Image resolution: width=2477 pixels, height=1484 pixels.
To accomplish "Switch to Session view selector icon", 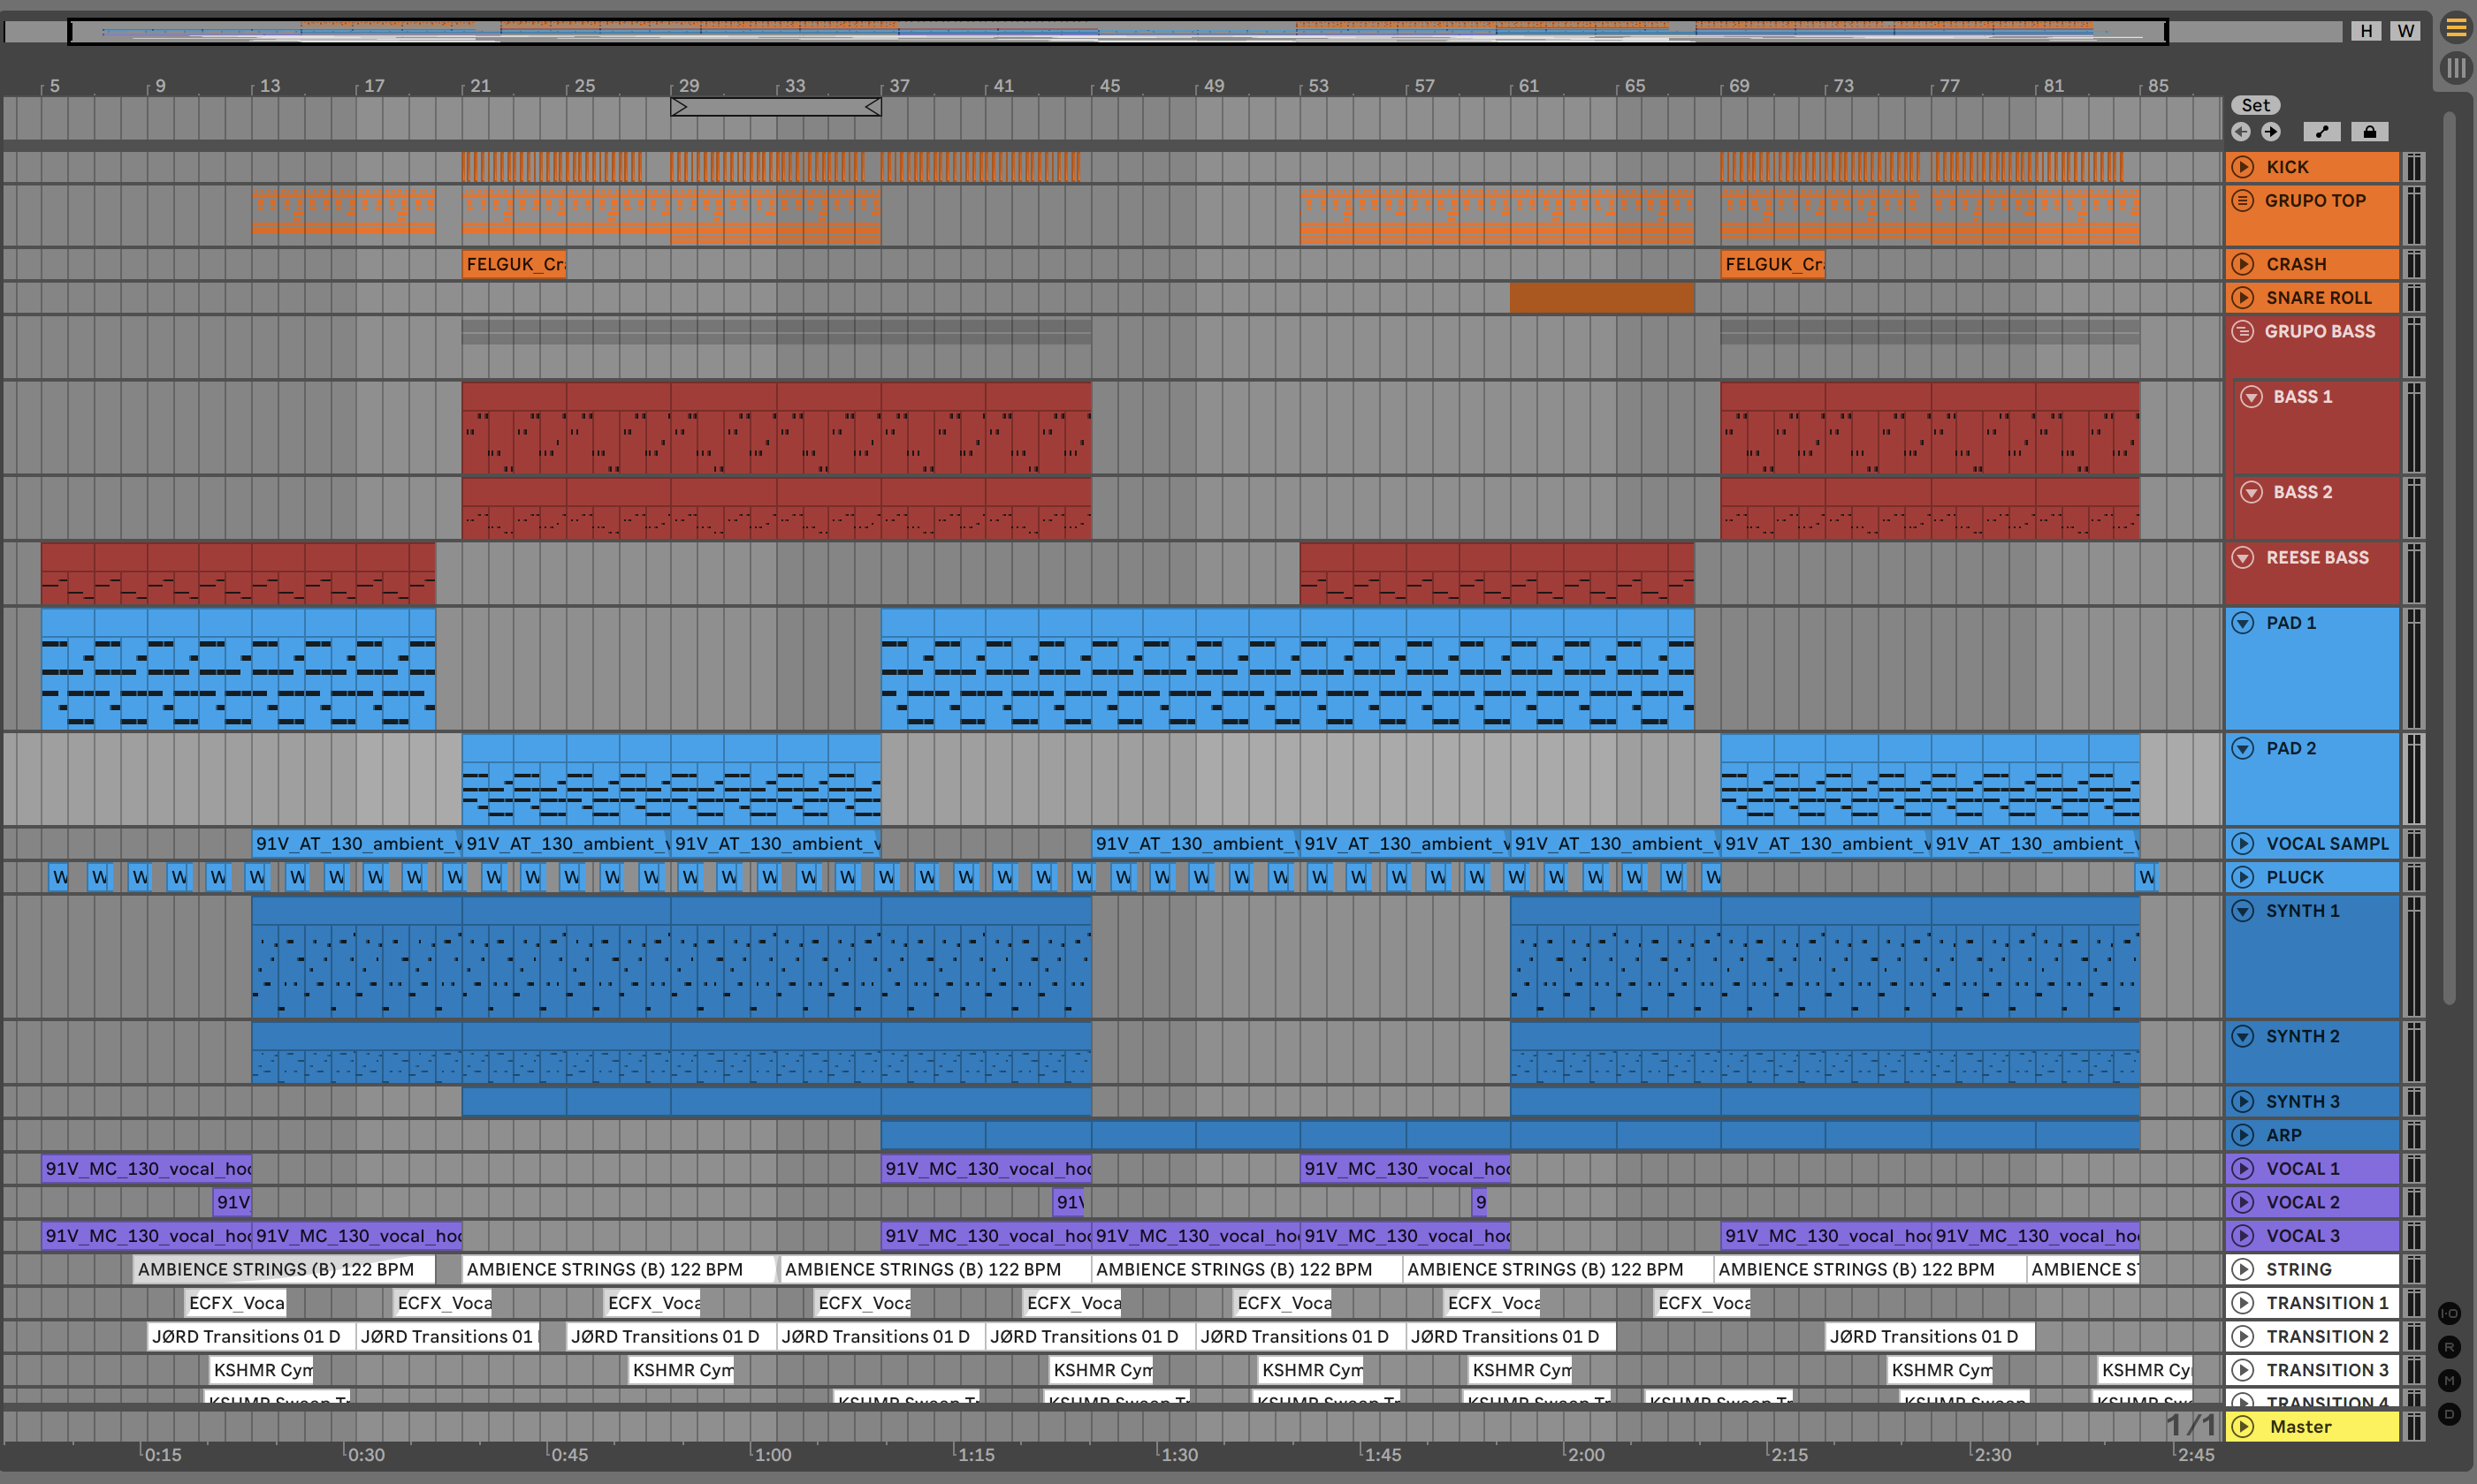I will coord(2455,68).
